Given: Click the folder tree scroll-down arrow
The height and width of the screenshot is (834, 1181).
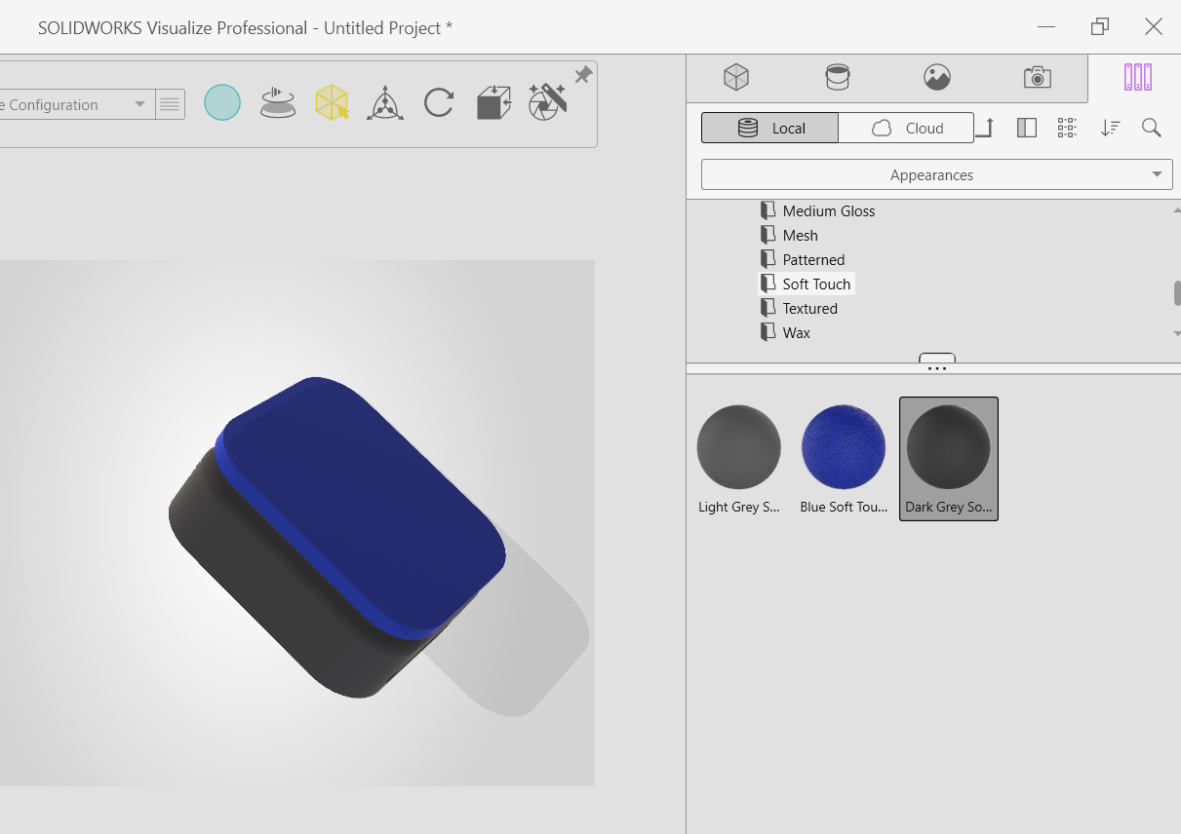Looking at the screenshot, I should pos(1177,333).
